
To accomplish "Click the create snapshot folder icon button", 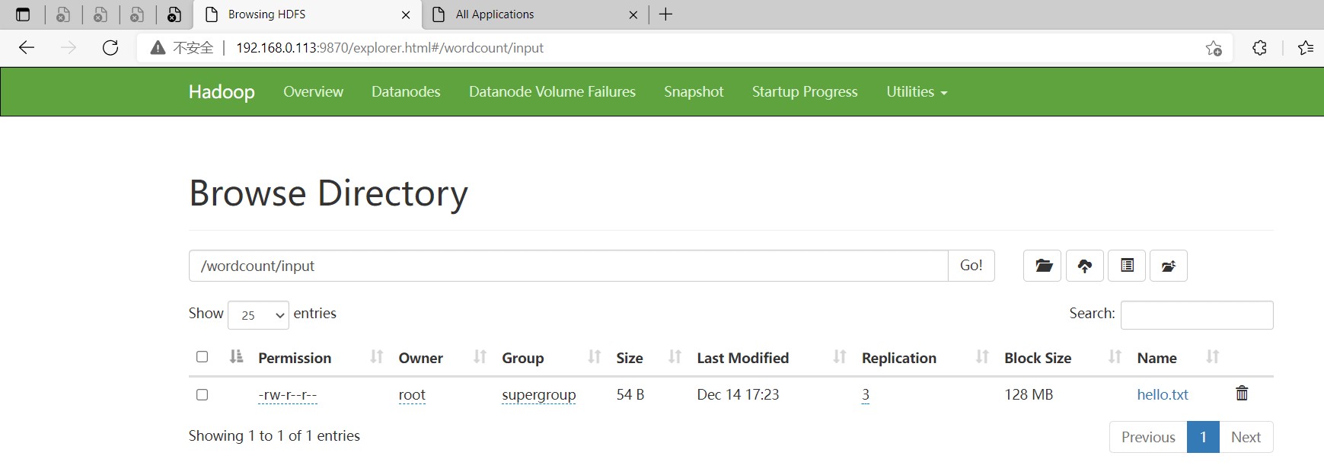I will (x=1168, y=266).
